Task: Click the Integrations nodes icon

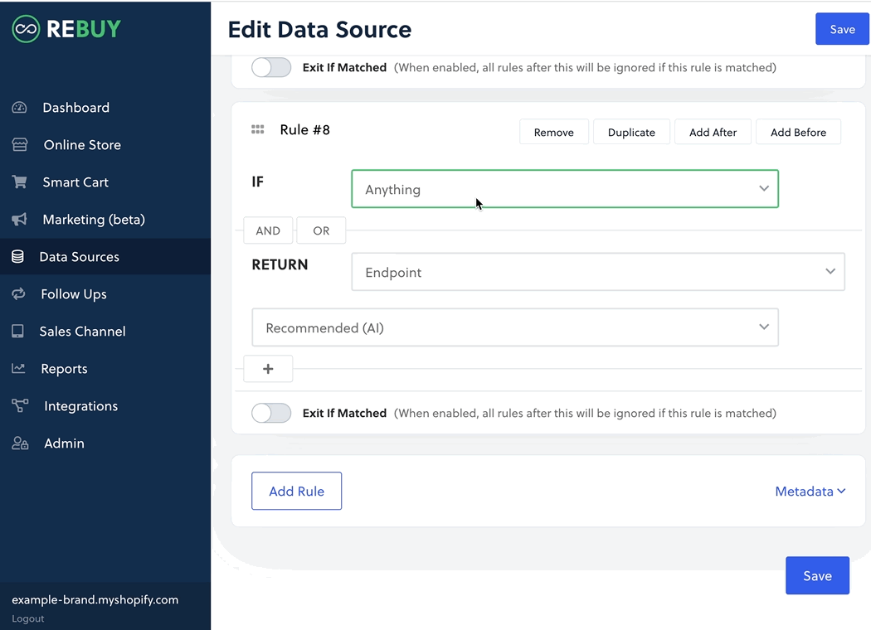Action: tap(20, 405)
